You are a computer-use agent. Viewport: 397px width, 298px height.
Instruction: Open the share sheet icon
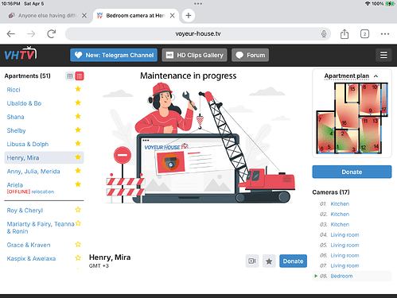point(344,34)
